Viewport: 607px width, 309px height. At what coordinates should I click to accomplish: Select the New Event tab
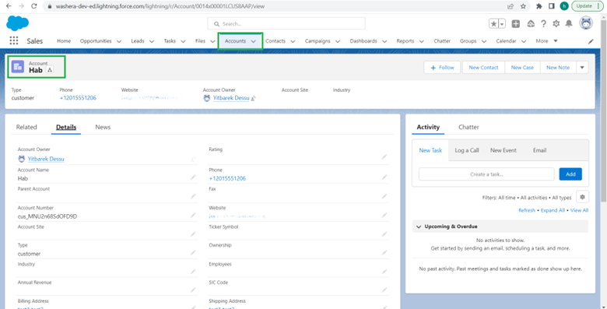(x=503, y=150)
